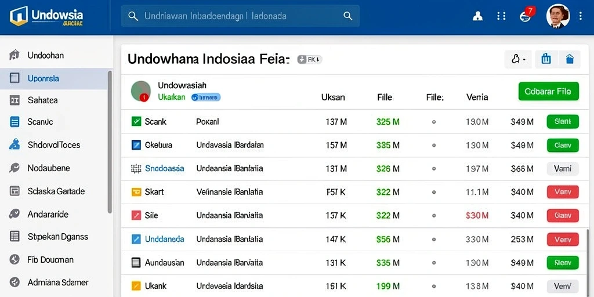
Task: Click the green Clanv button in Okeluura row
Action: pos(563,145)
